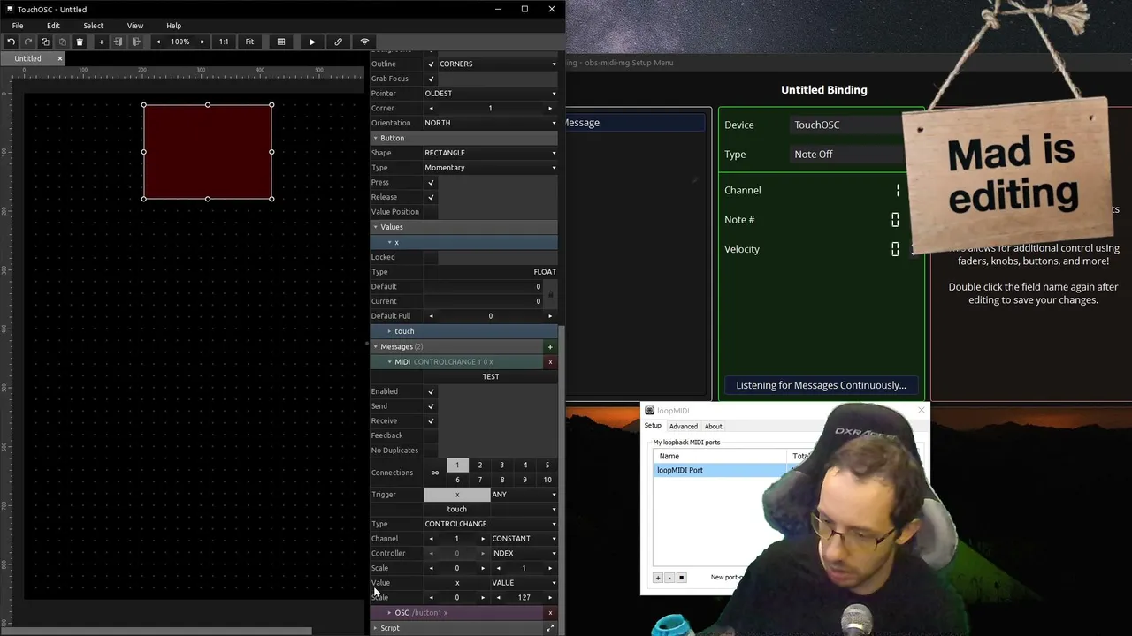Select connection 5
Viewport: 1132px width, 636px height.
tap(547, 466)
